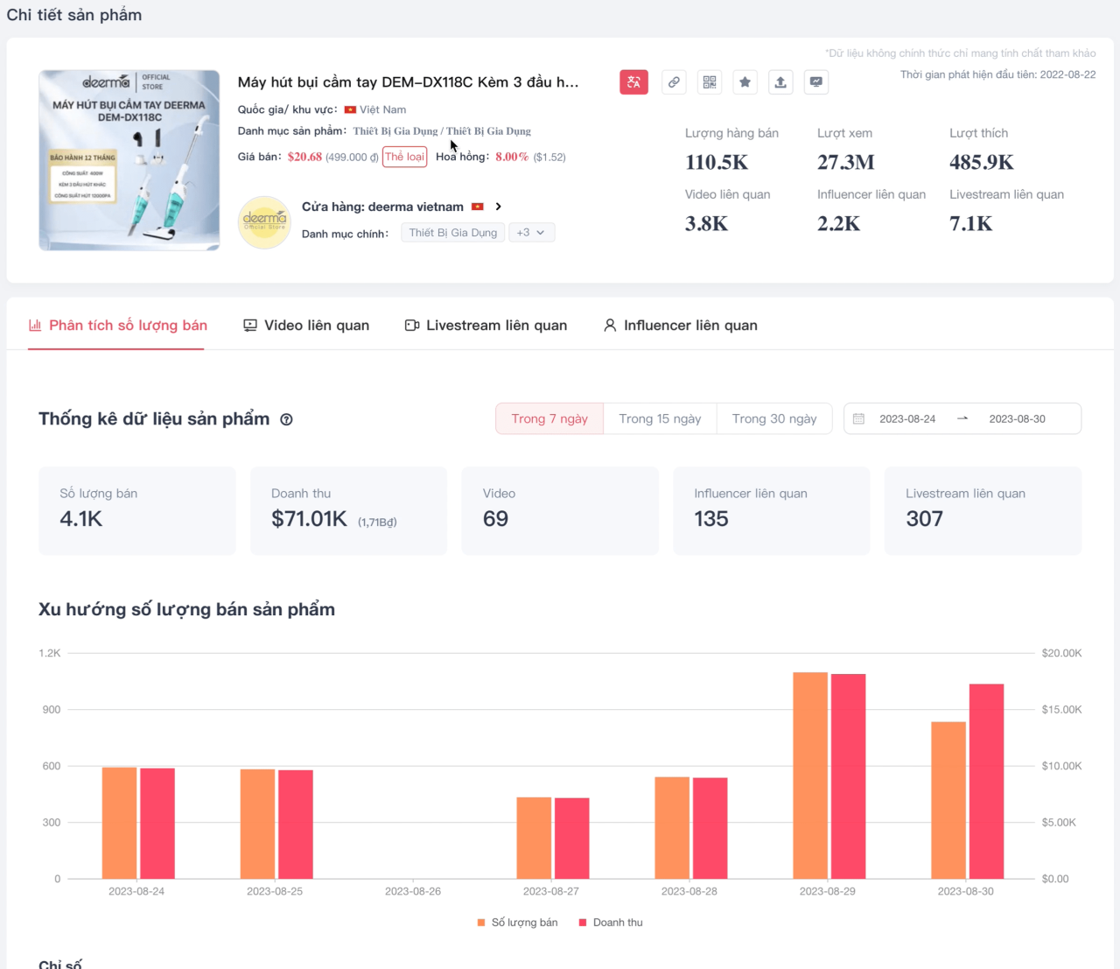The image size is (1120, 969).
Task: Click the Thể loại tag button
Action: click(404, 157)
